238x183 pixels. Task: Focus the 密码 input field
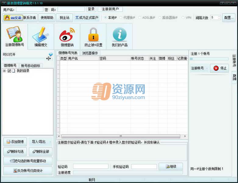(x=71, y=9)
